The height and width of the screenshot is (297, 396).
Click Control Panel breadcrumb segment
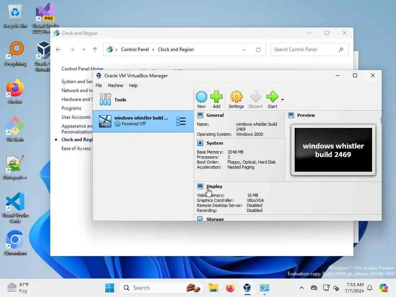135,49
